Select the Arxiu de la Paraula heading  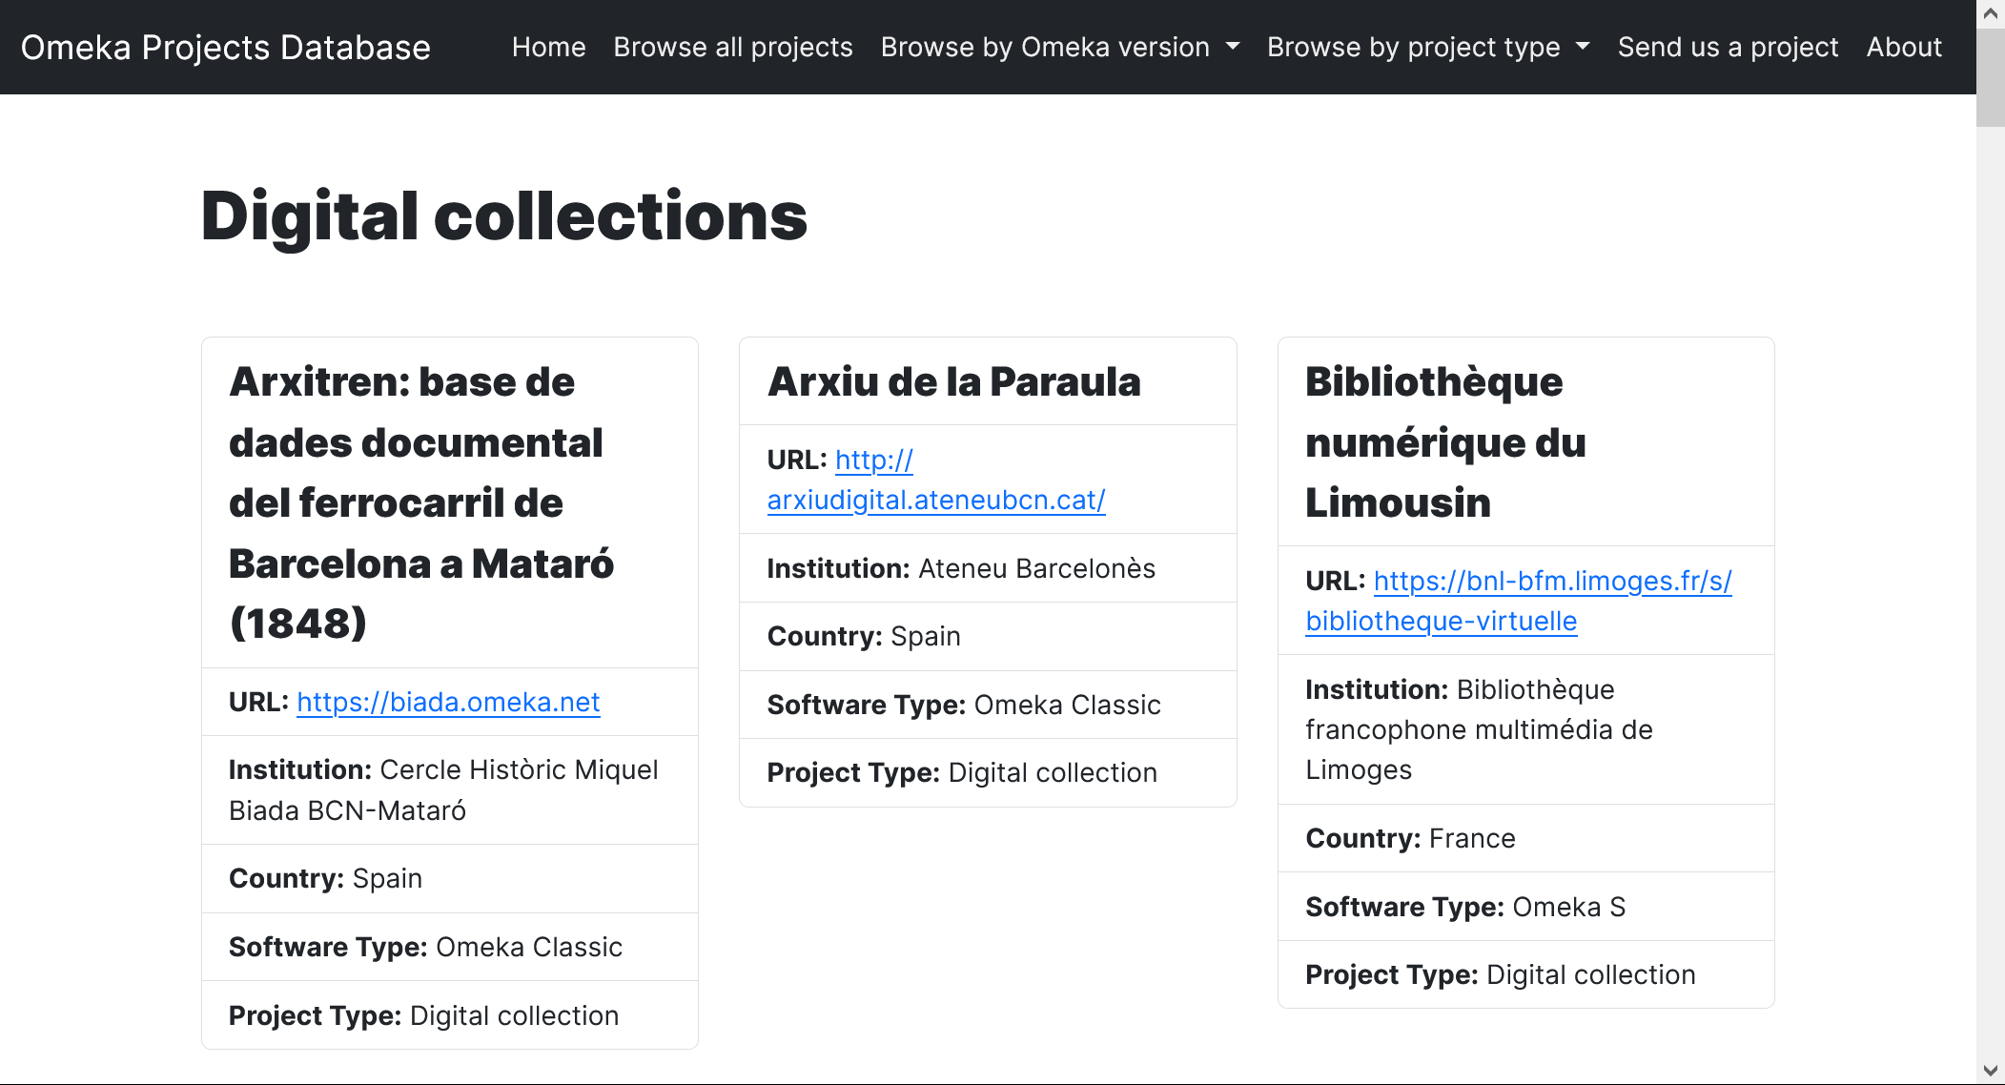pos(953,381)
